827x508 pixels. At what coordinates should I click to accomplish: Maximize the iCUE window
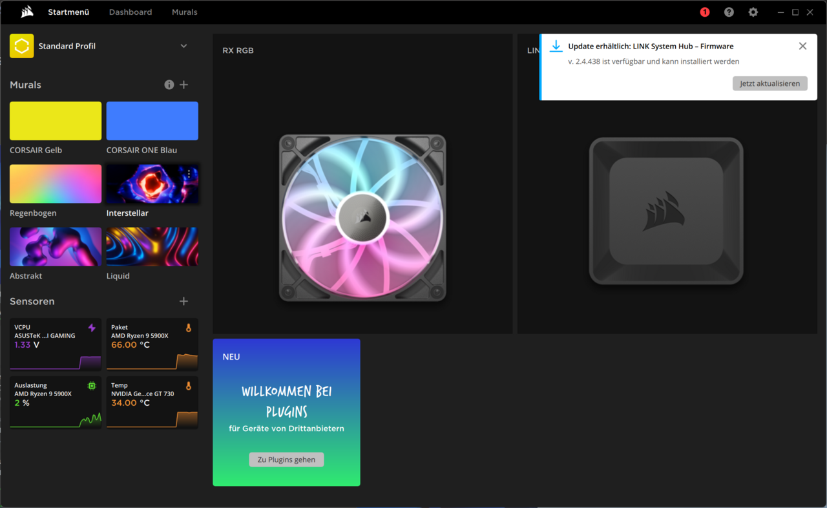tap(795, 12)
